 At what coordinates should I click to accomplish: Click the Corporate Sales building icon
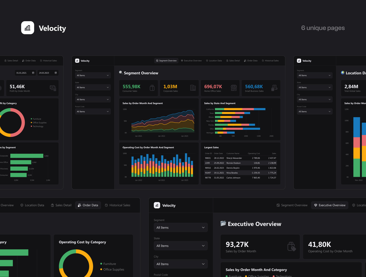click(193, 88)
